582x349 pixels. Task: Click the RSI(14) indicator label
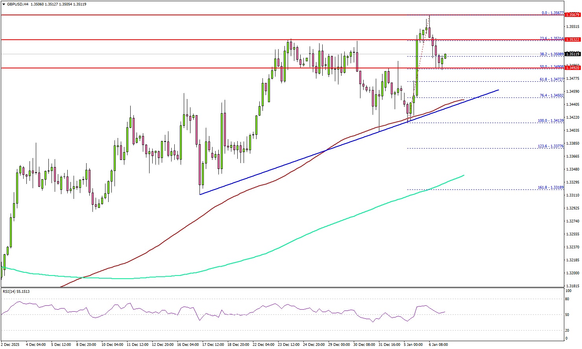coord(16,292)
